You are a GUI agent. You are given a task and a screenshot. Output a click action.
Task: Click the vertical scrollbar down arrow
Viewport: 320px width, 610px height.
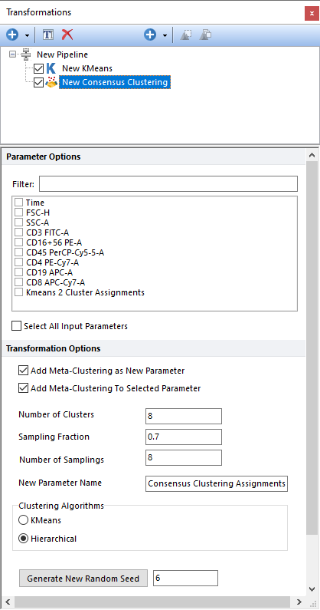click(312, 589)
